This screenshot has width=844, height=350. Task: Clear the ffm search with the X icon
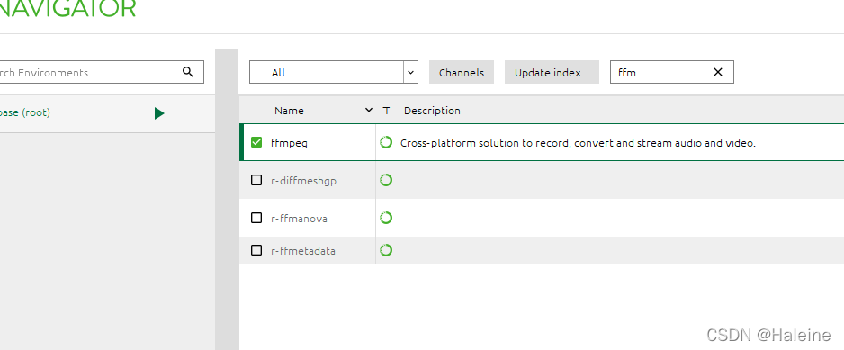click(x=717, y=72)
